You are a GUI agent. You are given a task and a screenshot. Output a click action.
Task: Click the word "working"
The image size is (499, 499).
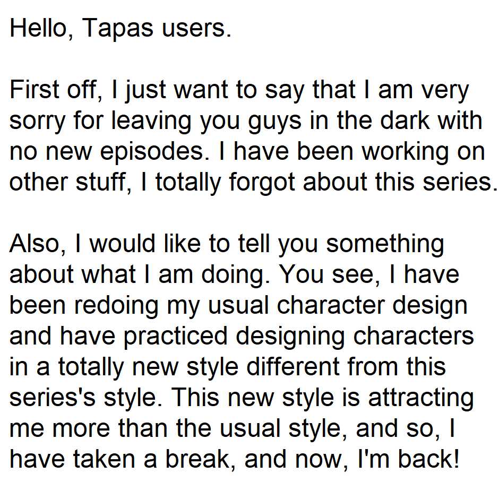click(409, 151)
